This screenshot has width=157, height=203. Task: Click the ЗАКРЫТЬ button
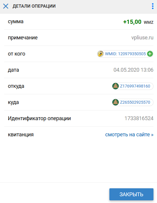click(x=131, y=194)
